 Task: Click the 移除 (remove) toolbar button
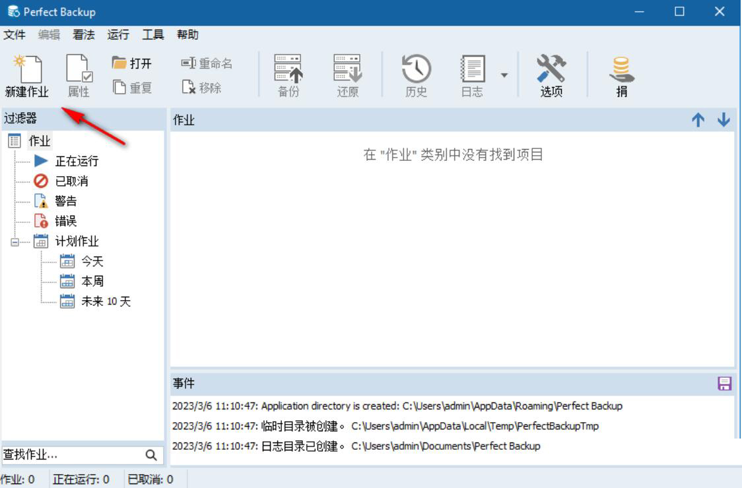pos(202,88)
